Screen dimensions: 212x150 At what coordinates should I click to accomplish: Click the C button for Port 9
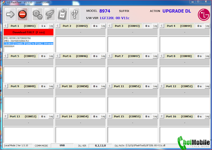(x=5, y=86)
